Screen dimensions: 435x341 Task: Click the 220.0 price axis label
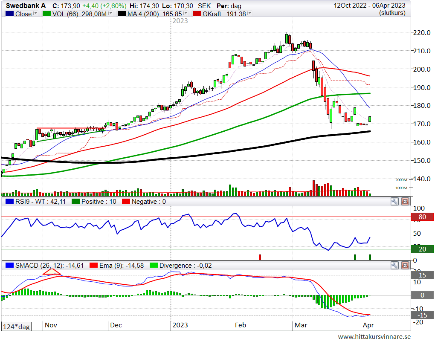(422, 33)
